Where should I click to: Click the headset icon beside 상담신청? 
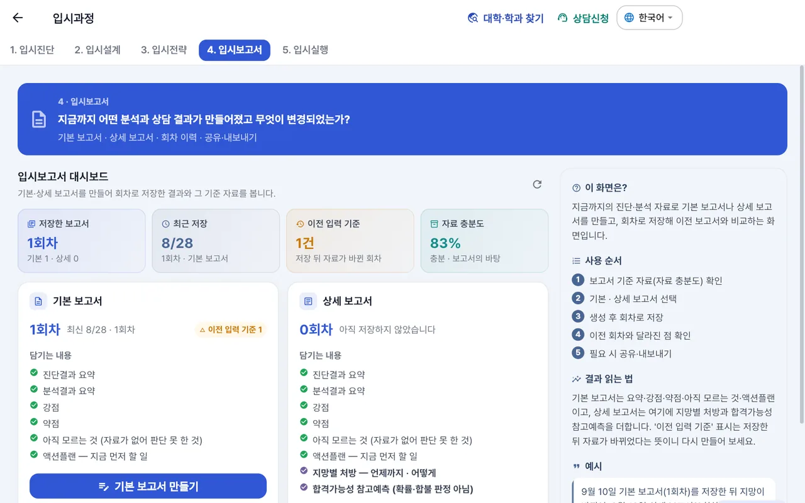tap(563, 18)
